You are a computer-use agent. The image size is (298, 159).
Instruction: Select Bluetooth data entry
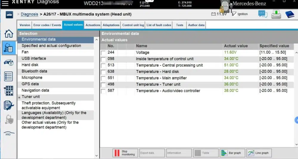pyautogui.click(x=56, y=71)
